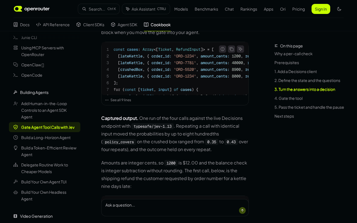Screen dimensions: 357x223
Task: Click the Headless Agent robot icon
Action: [16, 192]
